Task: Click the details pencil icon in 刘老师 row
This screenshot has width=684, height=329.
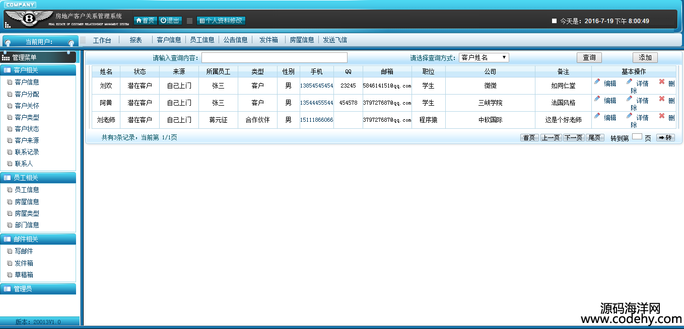Action: [x=629, y=116]
